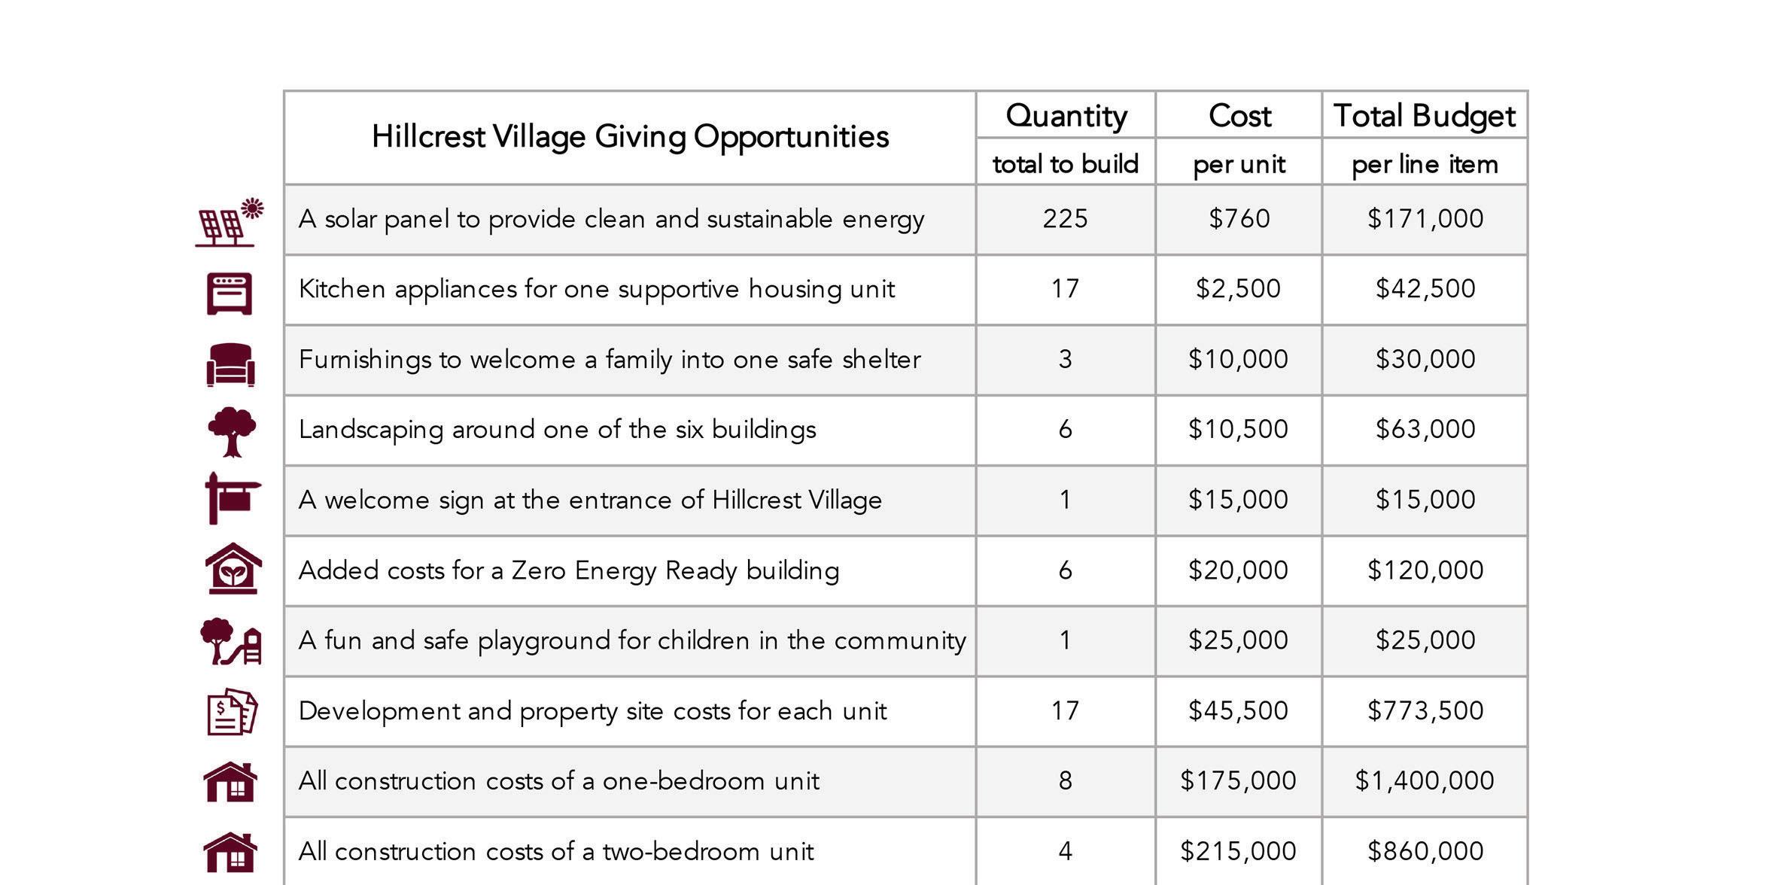Select the 225 quantity cell

click(1066, 219)
